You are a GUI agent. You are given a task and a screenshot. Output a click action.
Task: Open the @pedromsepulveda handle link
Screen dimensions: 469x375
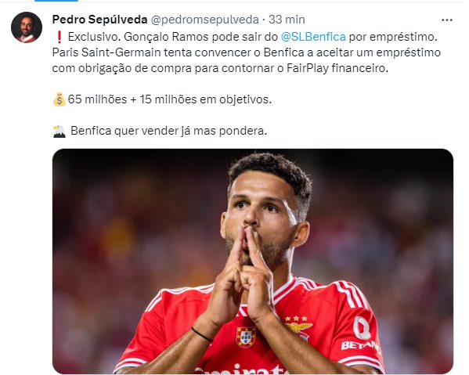coord(204,20)
